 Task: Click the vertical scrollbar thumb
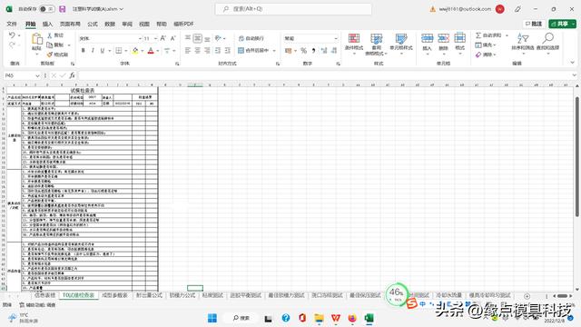click(x=577, y=156)
